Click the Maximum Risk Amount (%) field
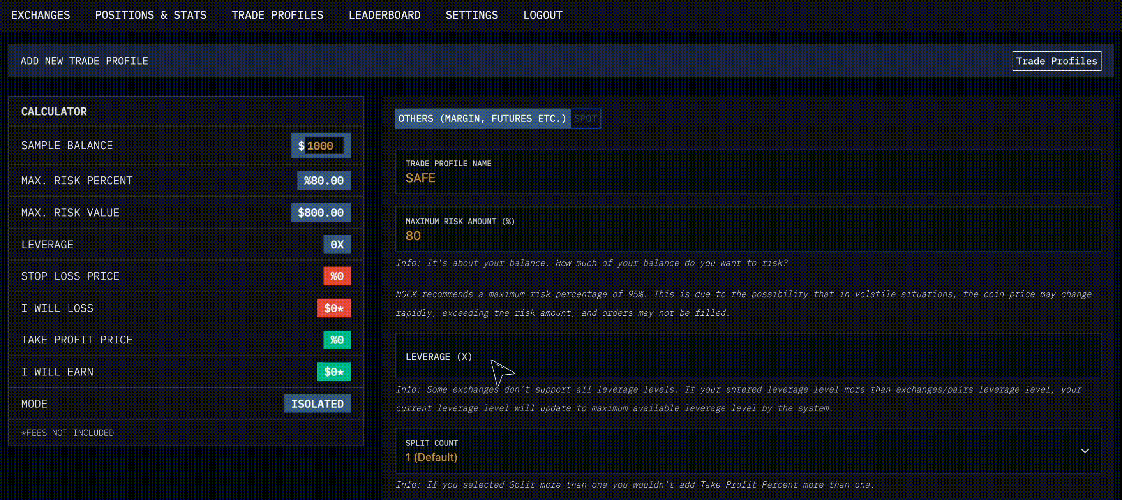The width and height of the screenshot is (1122, 500). point(748,229)
